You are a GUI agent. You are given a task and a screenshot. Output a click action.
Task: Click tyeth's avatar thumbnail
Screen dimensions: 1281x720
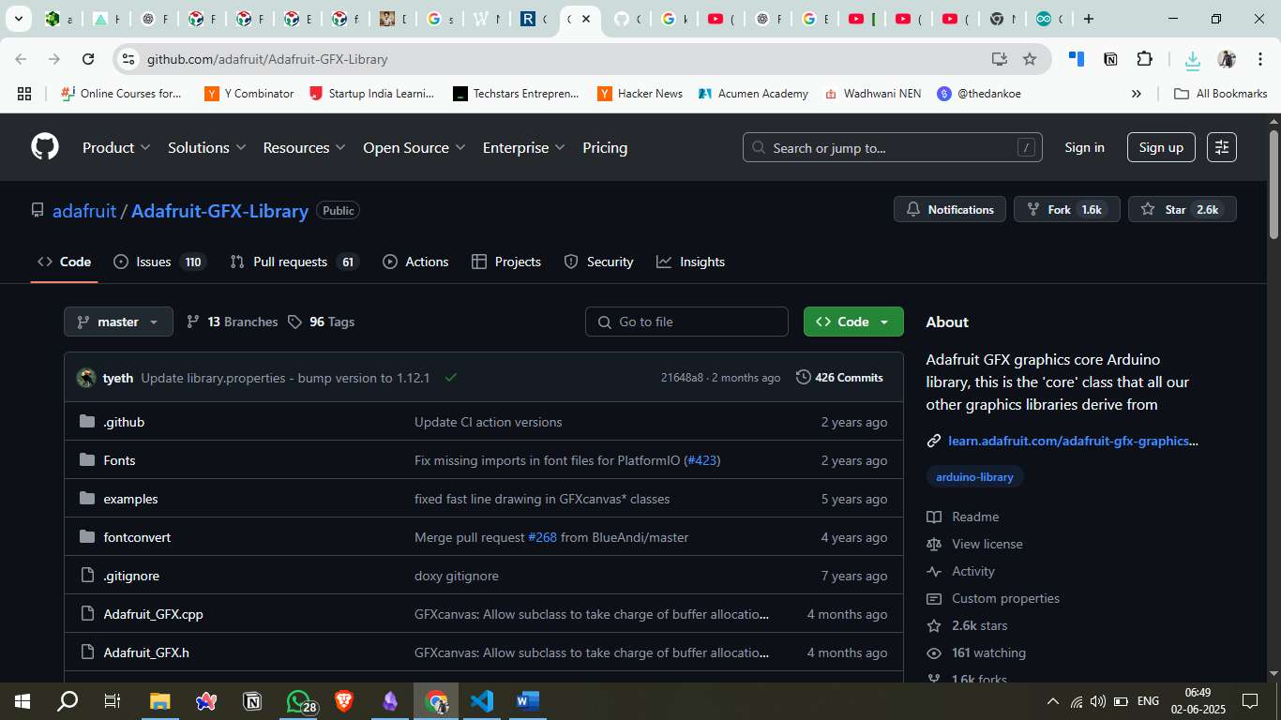[x=86, y=378]
